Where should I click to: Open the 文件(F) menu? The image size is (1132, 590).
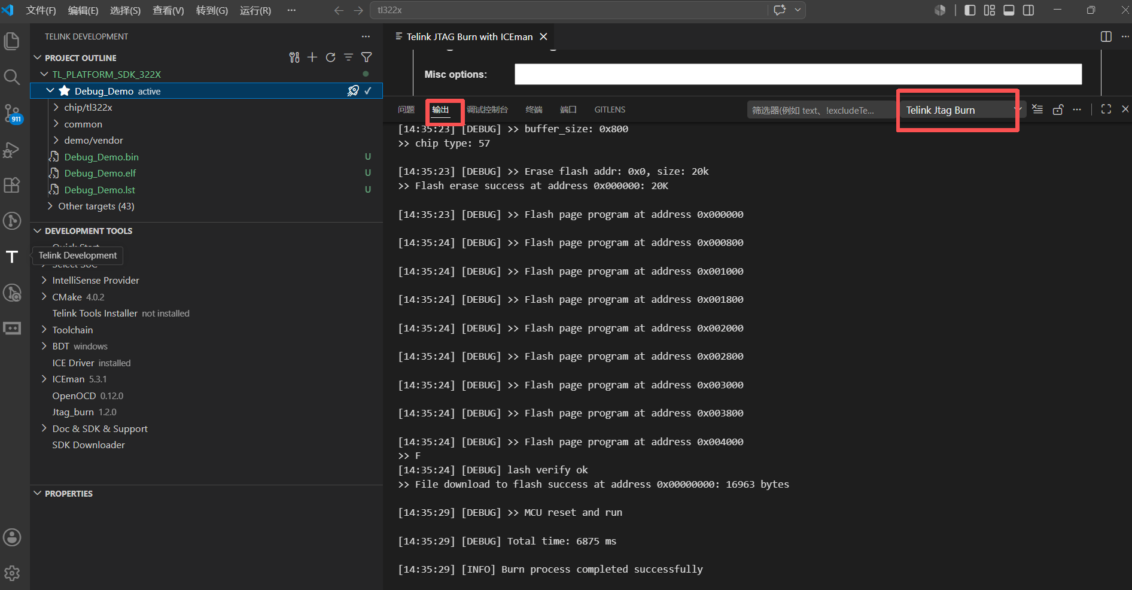coord(41,10)
